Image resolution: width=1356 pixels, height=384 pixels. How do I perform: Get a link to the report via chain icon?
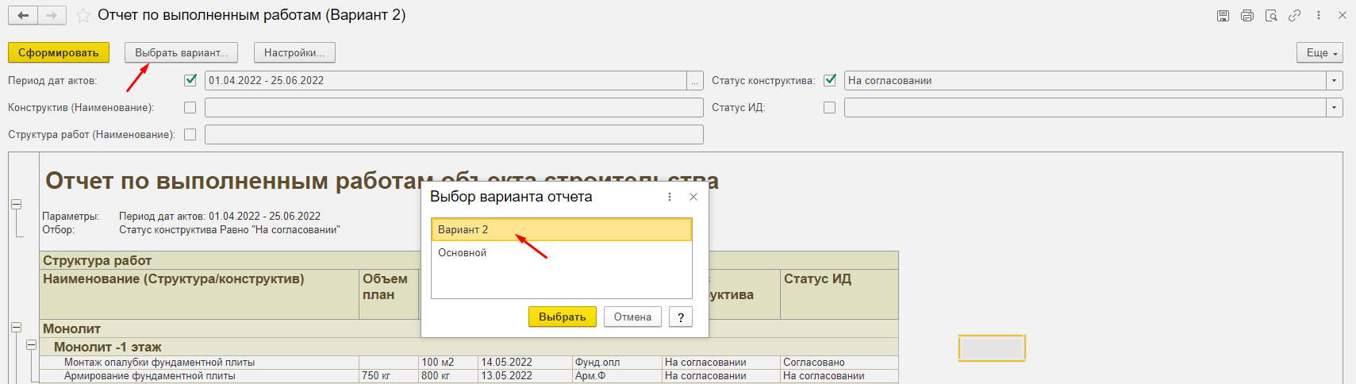(1295, 16)
